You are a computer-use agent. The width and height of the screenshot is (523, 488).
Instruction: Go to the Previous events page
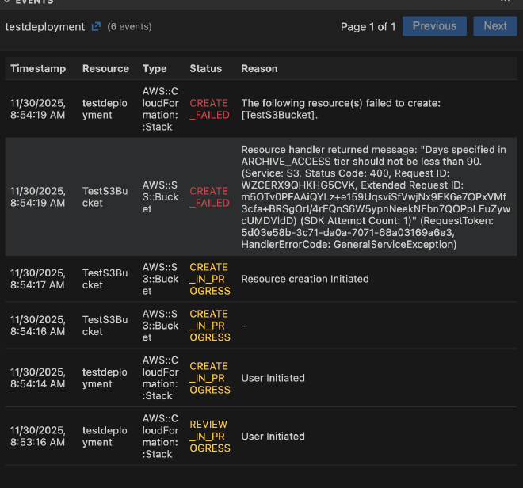coord(433,26)
